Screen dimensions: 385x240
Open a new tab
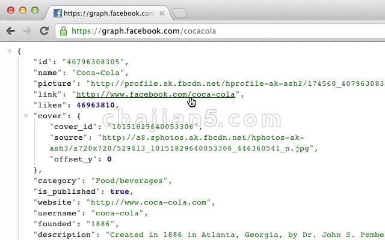[179, 13]
